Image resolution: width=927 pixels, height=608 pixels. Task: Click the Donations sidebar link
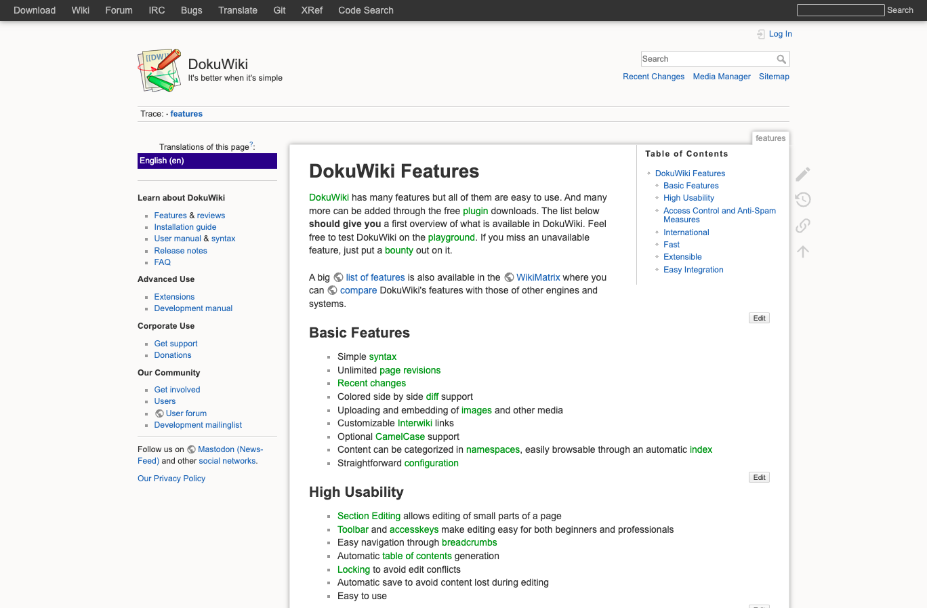[173, 355]
